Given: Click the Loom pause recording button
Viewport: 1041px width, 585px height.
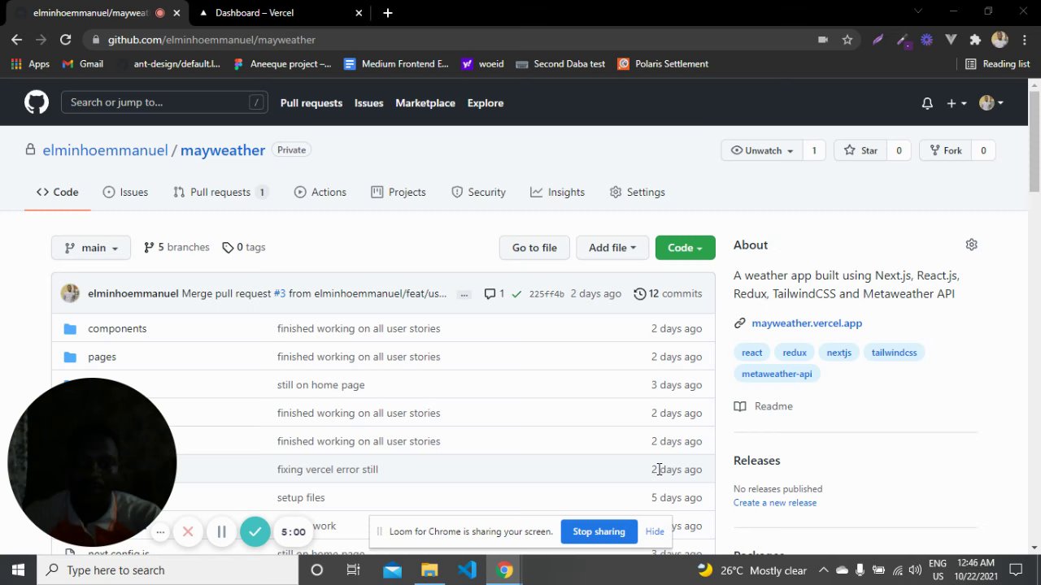Looking at the screenshot, I should 221,532.
